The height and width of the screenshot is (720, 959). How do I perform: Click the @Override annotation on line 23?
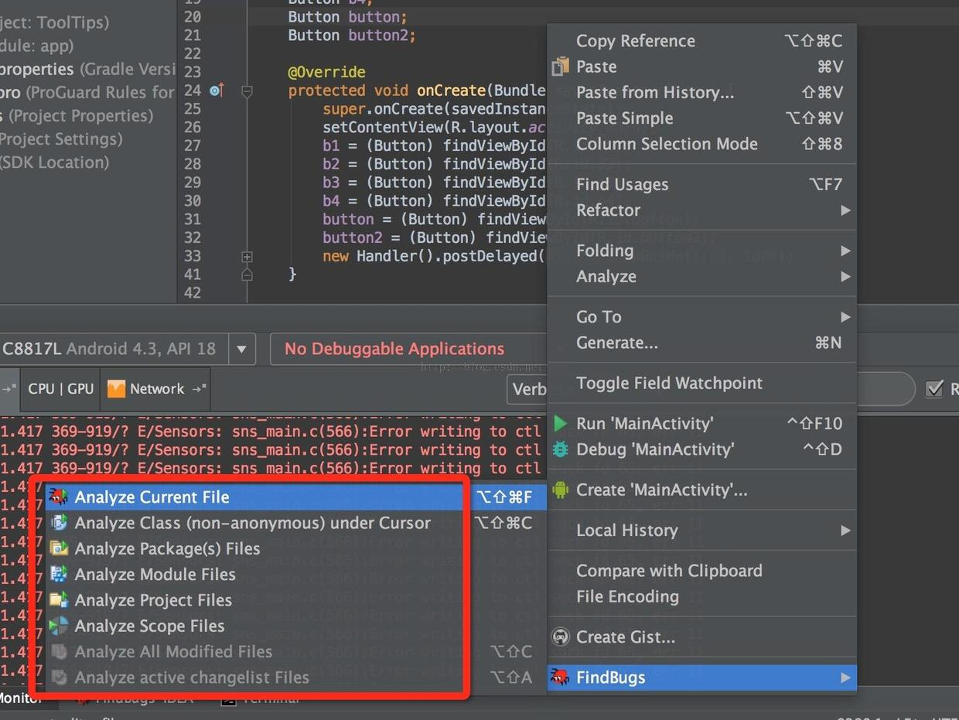(x=326, y=72)
